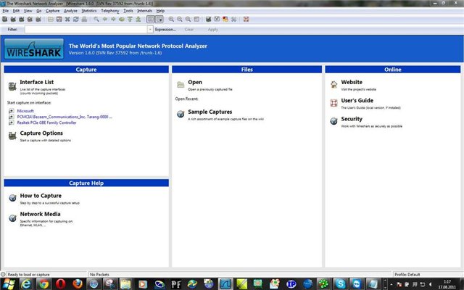Click Open under Files section
This screenshot has width=464, height=290.
click(x=195, y=82)
